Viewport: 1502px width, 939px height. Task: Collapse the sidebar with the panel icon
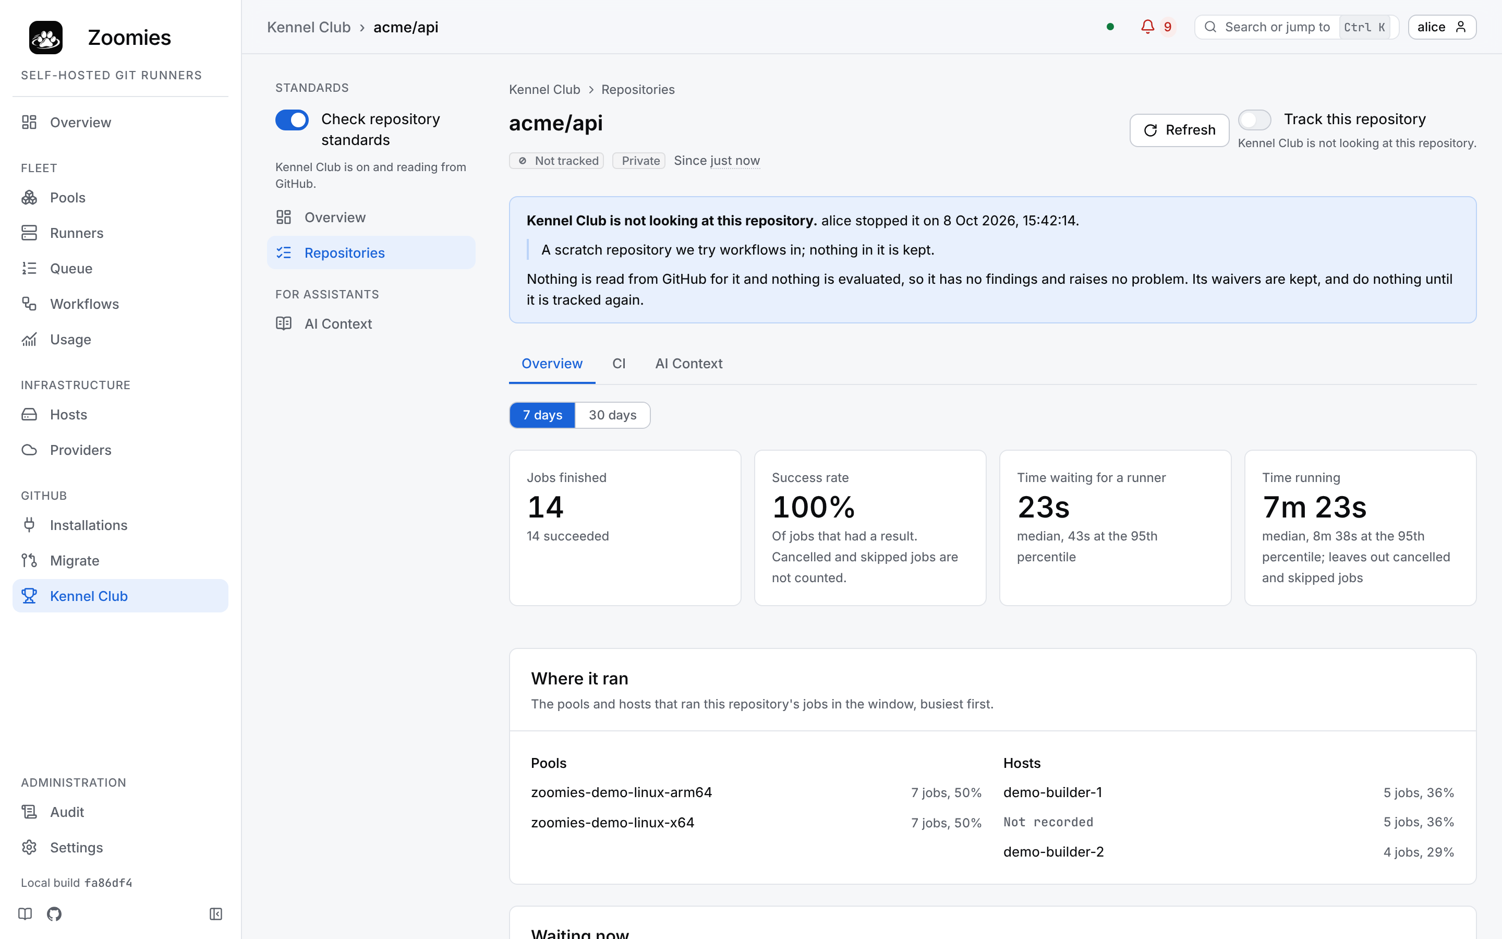click(216, 913)
